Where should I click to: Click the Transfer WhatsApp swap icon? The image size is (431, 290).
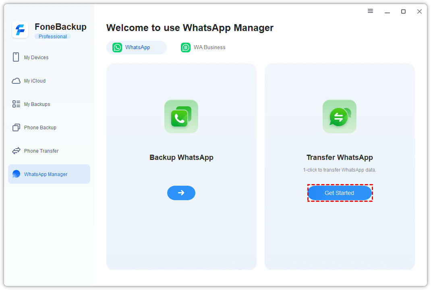coord(340,116)
